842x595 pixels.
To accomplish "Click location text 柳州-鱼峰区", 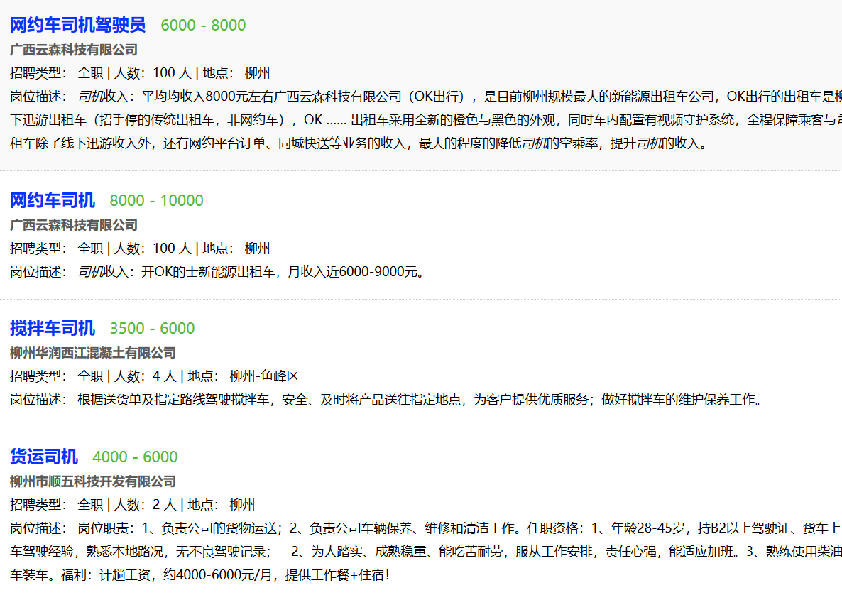I will tap(263, 376).
